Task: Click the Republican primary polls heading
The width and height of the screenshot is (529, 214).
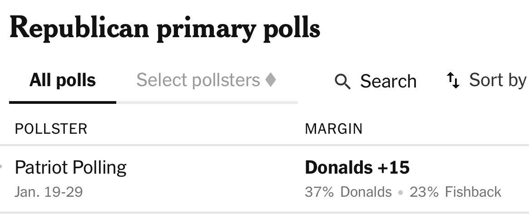Action: point(165,28)
